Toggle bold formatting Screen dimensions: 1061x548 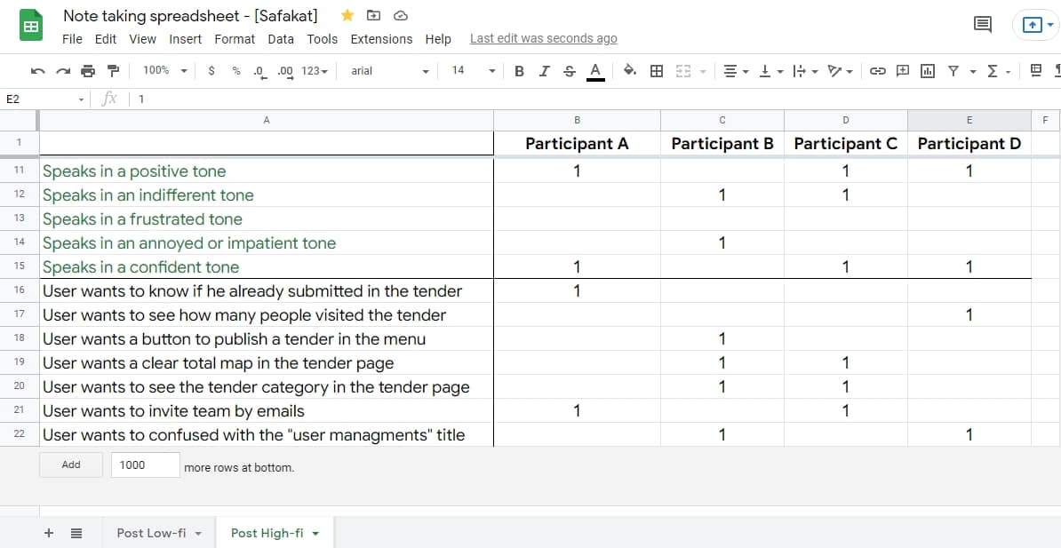click(519, 71)
